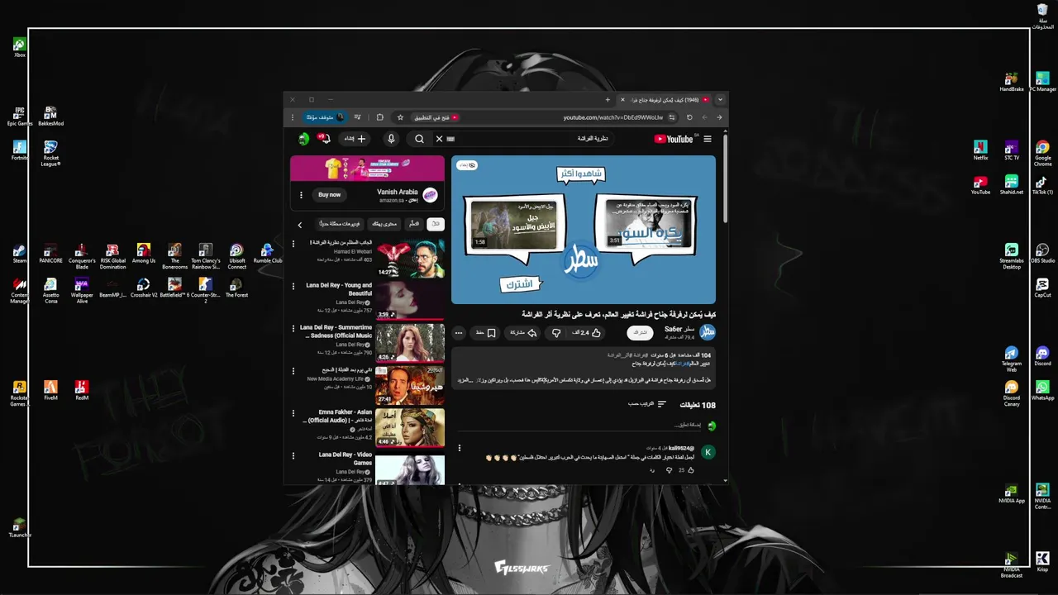The height and width of the screenshot is (595, 1058).
Task: Go to the YouTube logo home link
Action: 674,139
